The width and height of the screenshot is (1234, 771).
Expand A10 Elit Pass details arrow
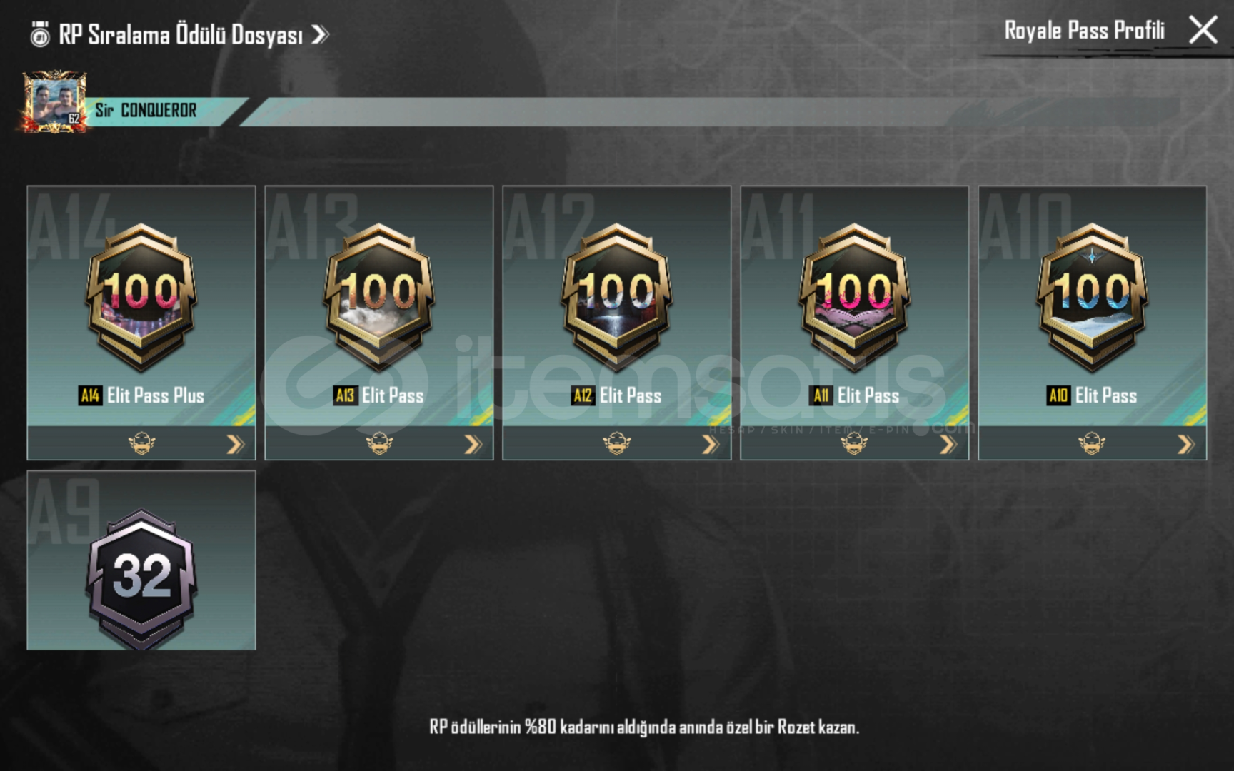(1186, 445)
